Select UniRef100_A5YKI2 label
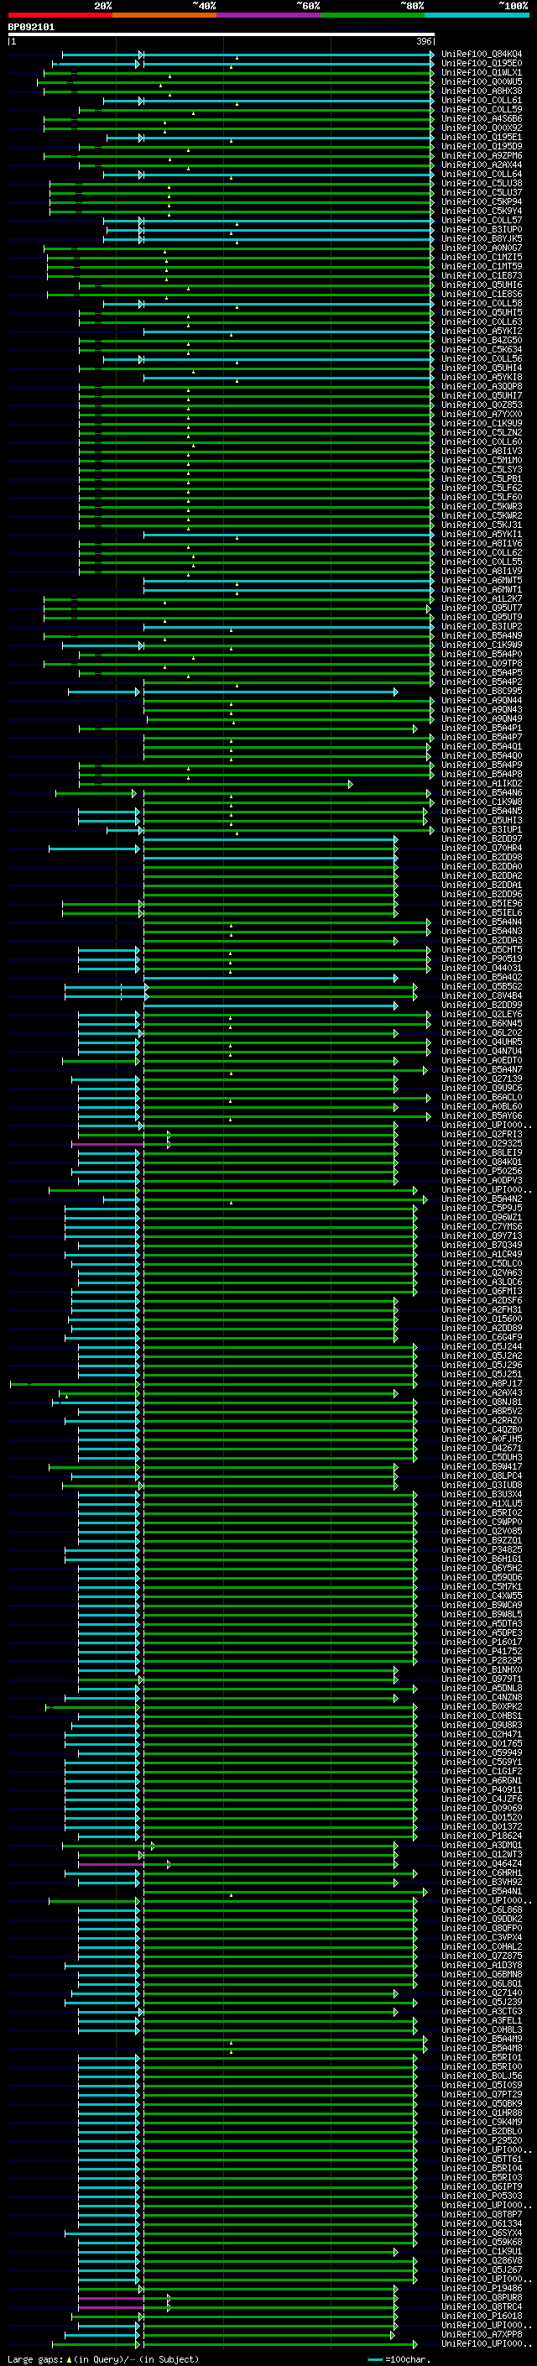The image size is (537, 2366). point(482,332)
